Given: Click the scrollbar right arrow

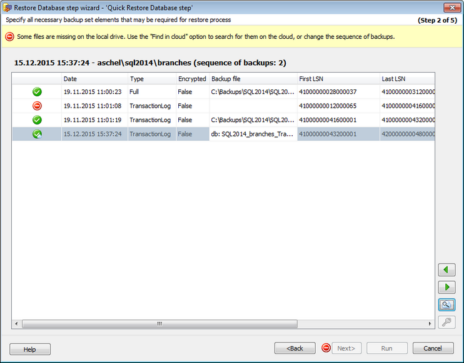Looking at the screenshot, I should pos(431,324).
